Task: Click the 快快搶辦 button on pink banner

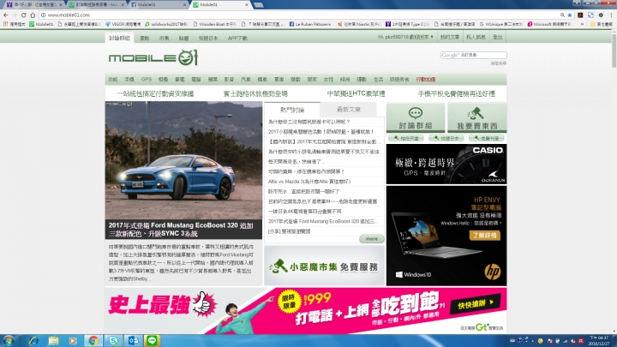Action: point(476,304)
